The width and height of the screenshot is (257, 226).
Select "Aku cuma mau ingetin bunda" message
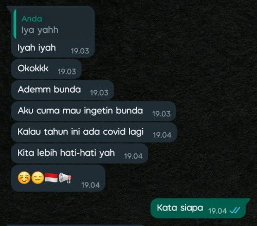point(94,111)
